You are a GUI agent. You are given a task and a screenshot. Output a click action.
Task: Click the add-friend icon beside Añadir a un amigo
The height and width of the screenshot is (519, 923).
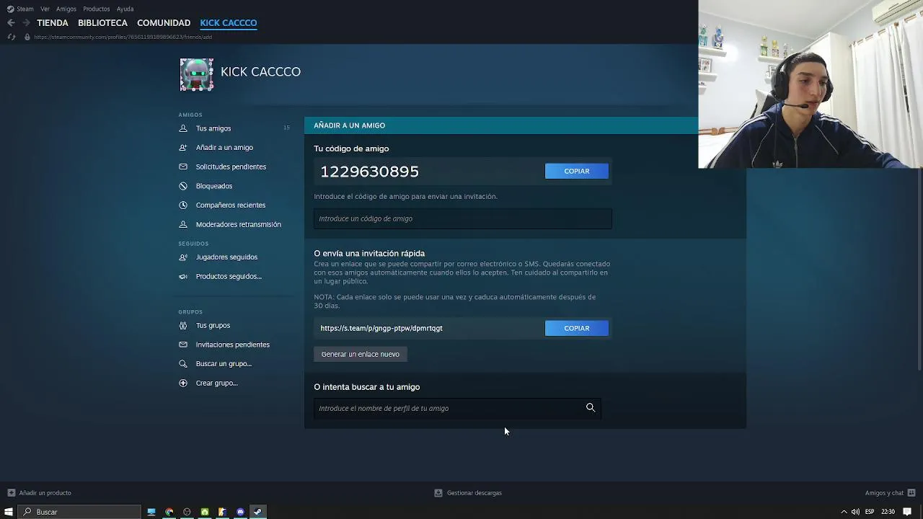(x=182, y=147)
